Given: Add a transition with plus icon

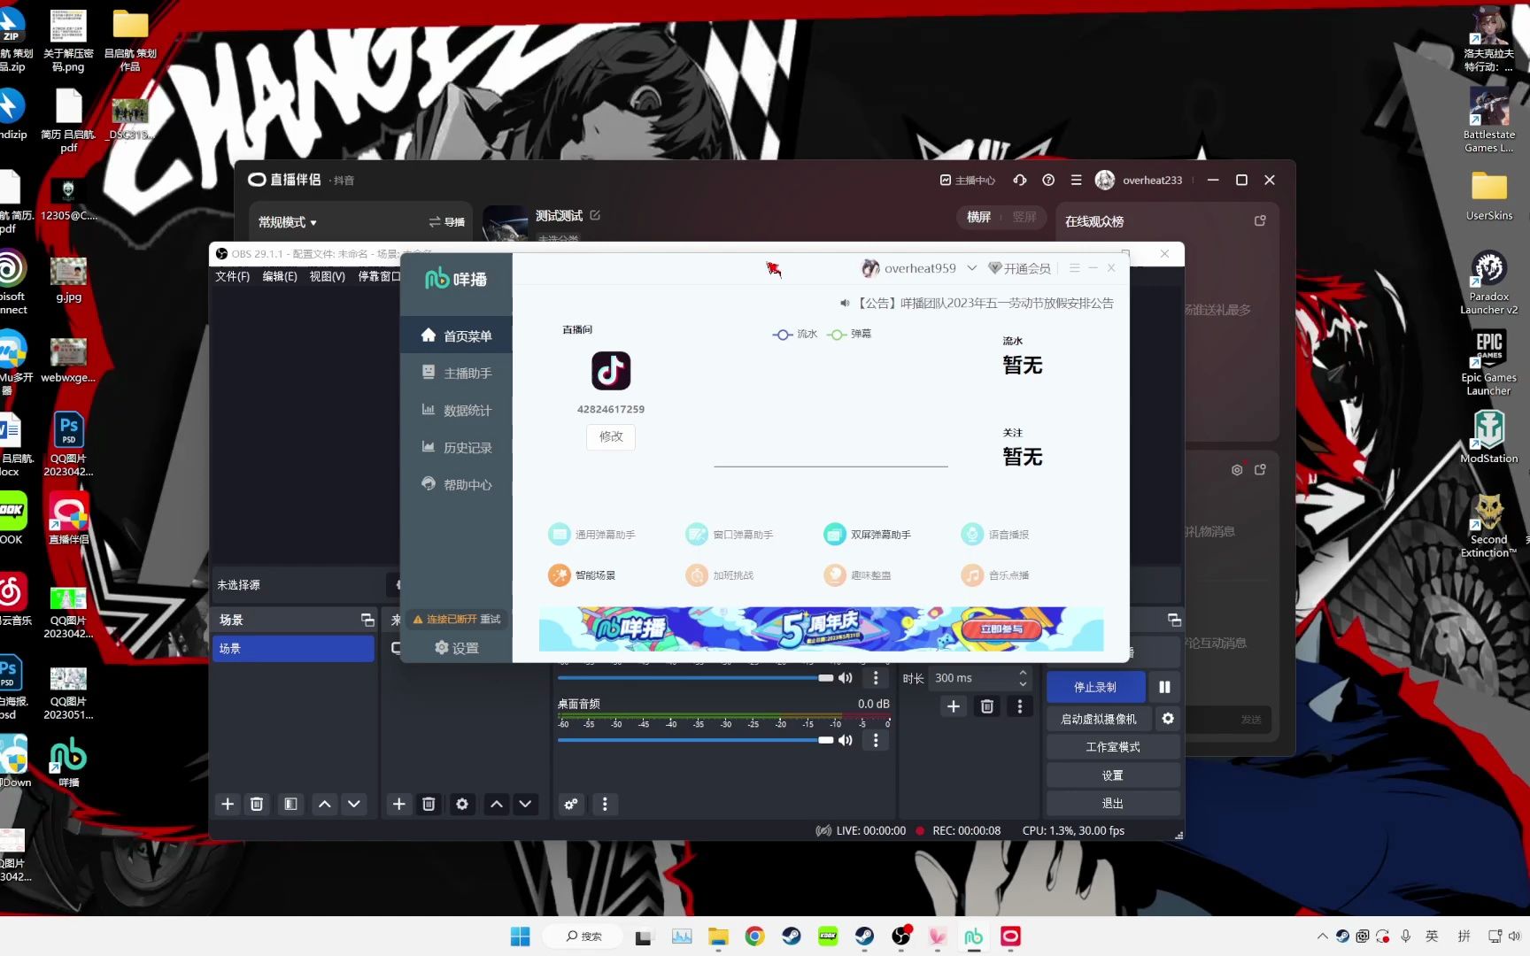Looking at the screenshot, I should click(x=954, y=706).
